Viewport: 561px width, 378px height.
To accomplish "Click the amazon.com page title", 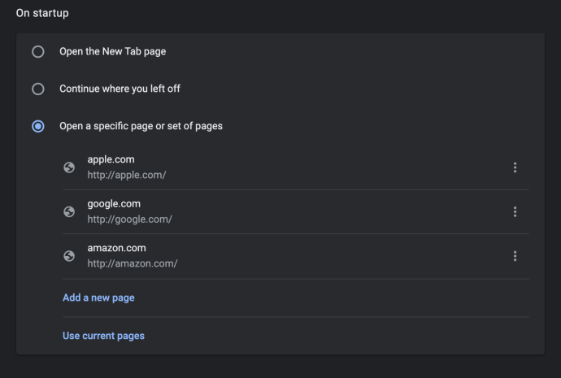I will click(x=116, y=248).
